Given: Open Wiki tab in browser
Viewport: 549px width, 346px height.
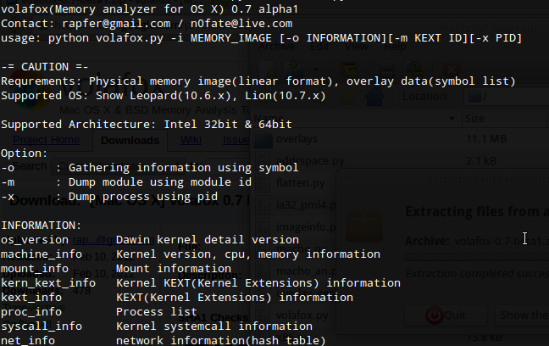Looking at the screenshot, I should click(x=191, y=140).
